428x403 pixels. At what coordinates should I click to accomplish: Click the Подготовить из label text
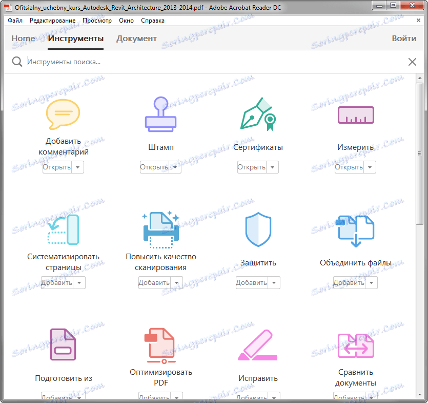(64, 378)
